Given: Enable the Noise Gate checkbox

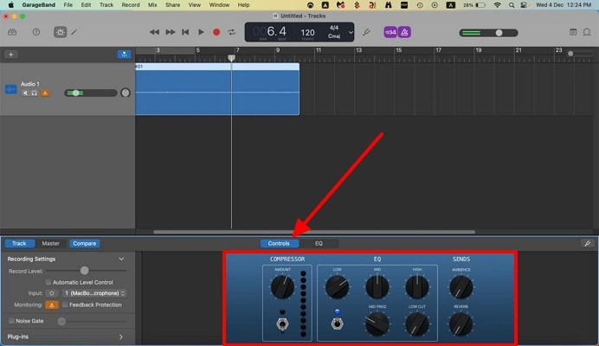Looking at the screenshot, I should [11, 321].
